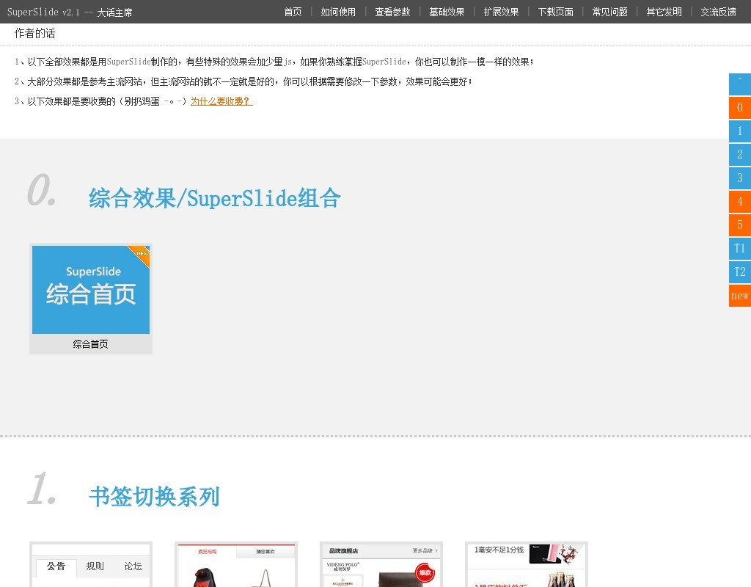
Task: Click the 综合效果/SuperSlide组合 heading
Action: [x=215, y=198]
